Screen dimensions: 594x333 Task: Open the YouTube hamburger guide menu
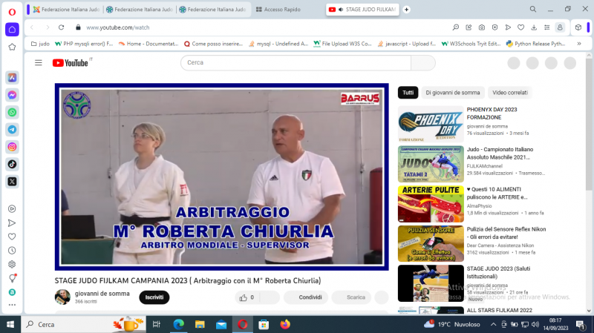coord(39,63)
